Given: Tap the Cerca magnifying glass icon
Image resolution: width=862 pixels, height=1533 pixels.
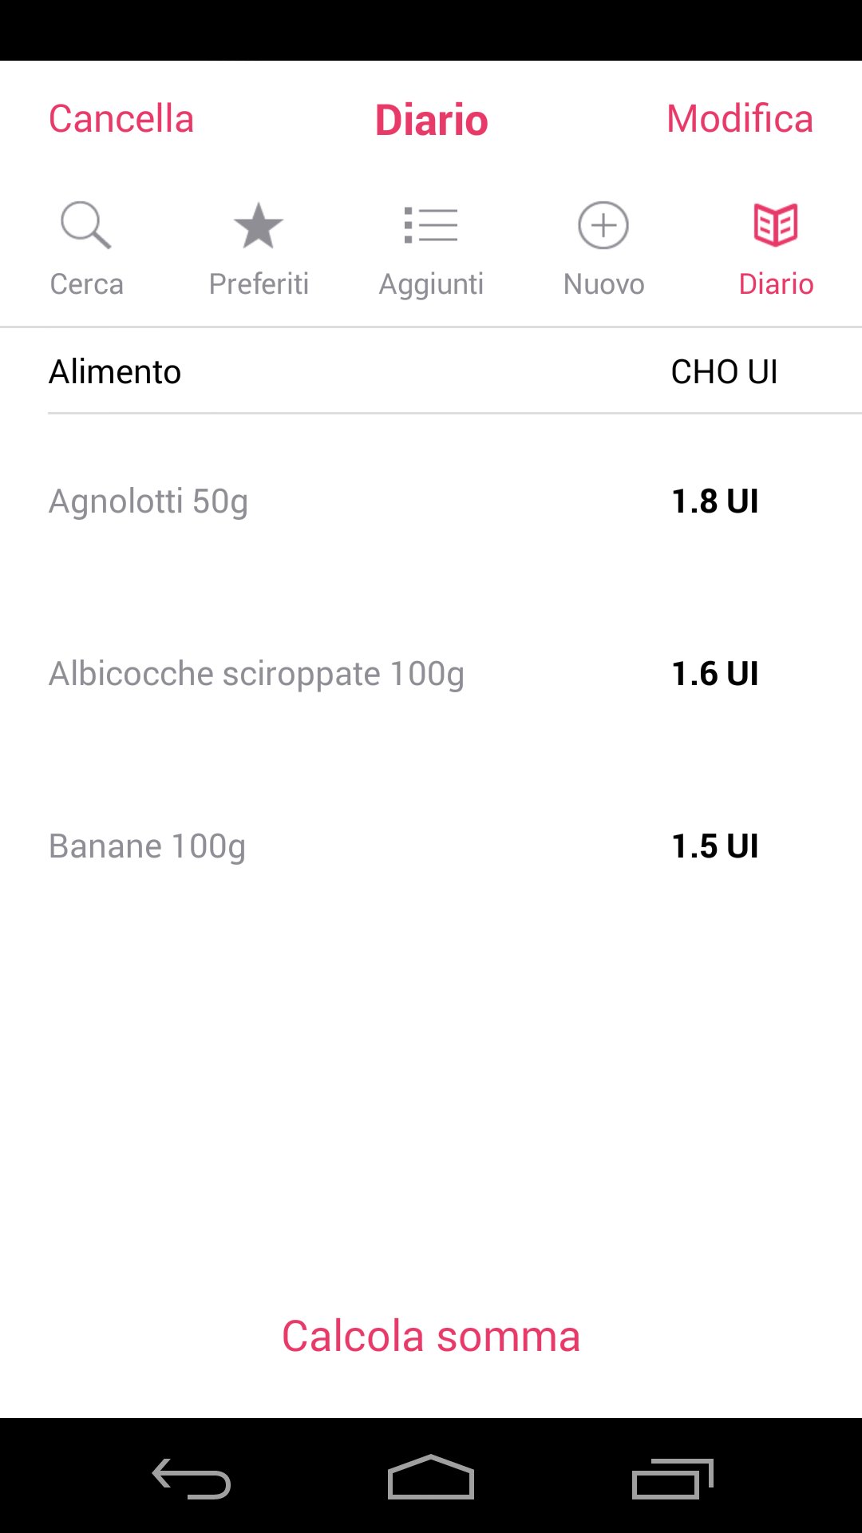Looking at the screenshot, I should (85, 225).
